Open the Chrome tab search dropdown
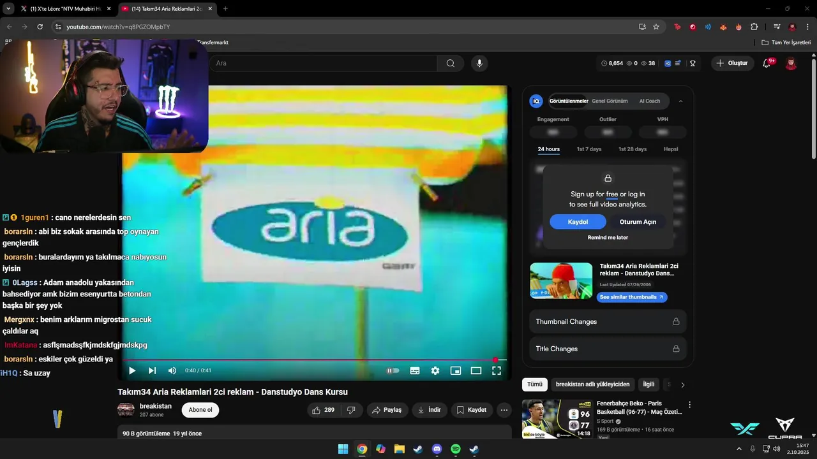The height and width of the screenshot is (459, 817). click(8, 9)
